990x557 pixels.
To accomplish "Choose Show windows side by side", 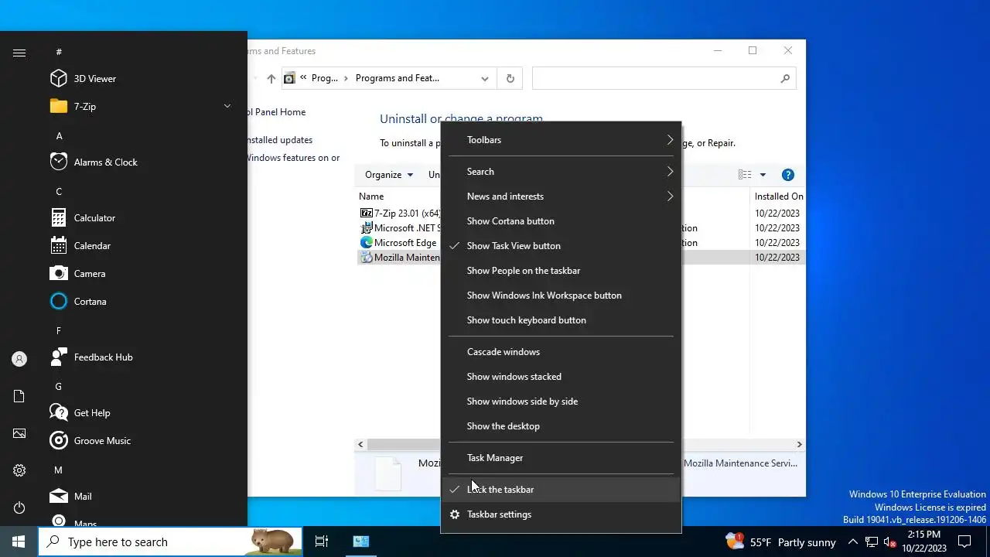I will [x=561, y=401].
